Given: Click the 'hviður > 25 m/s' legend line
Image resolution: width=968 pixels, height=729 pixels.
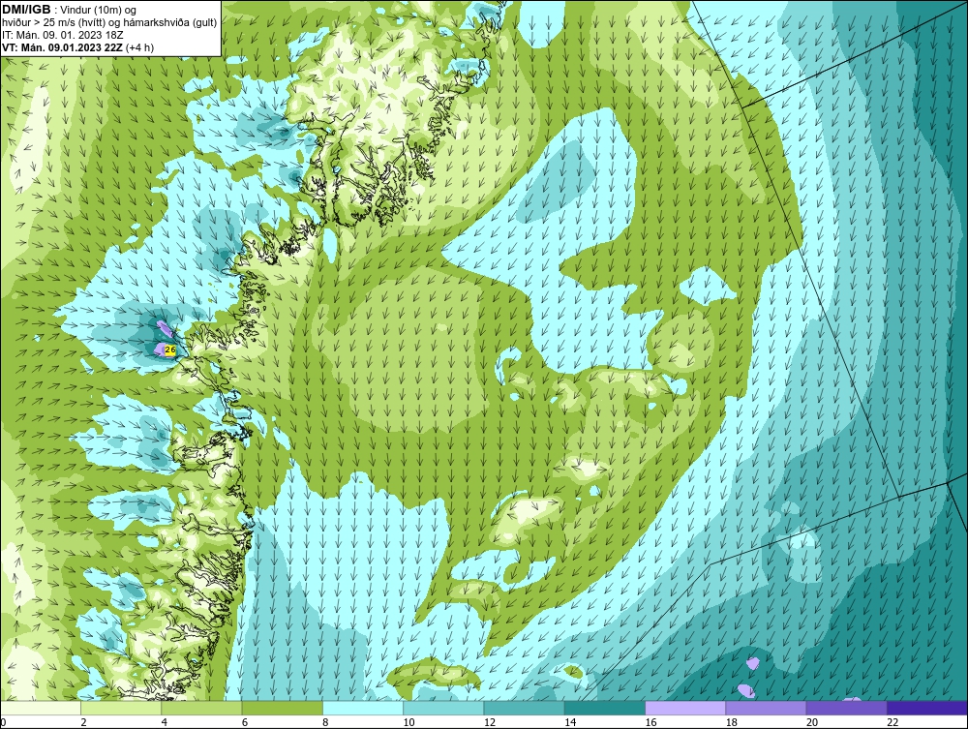Looking at the screenshot, I should pyautogui.click(x=109, y=22).
